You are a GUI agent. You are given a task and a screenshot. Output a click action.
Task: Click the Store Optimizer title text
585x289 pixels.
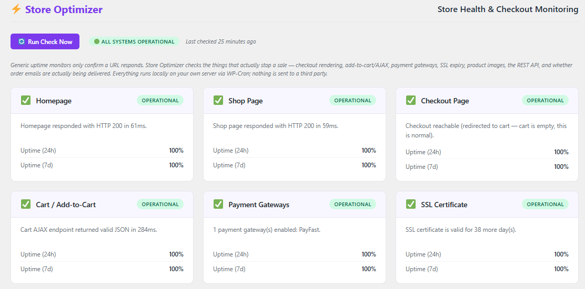click(64, 9)
